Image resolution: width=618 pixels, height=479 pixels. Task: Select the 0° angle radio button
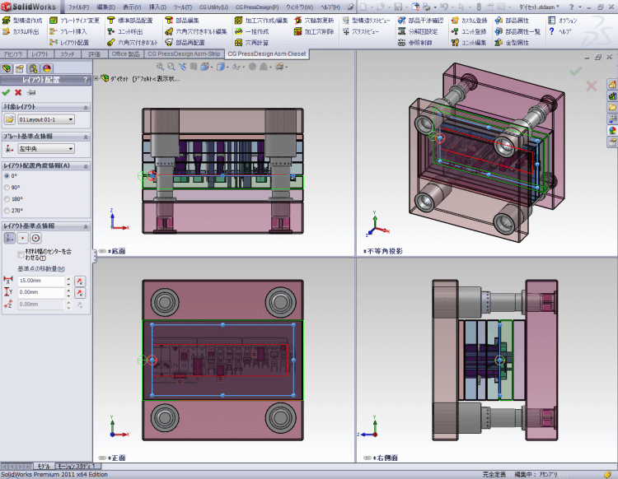(x=7, y=176)
